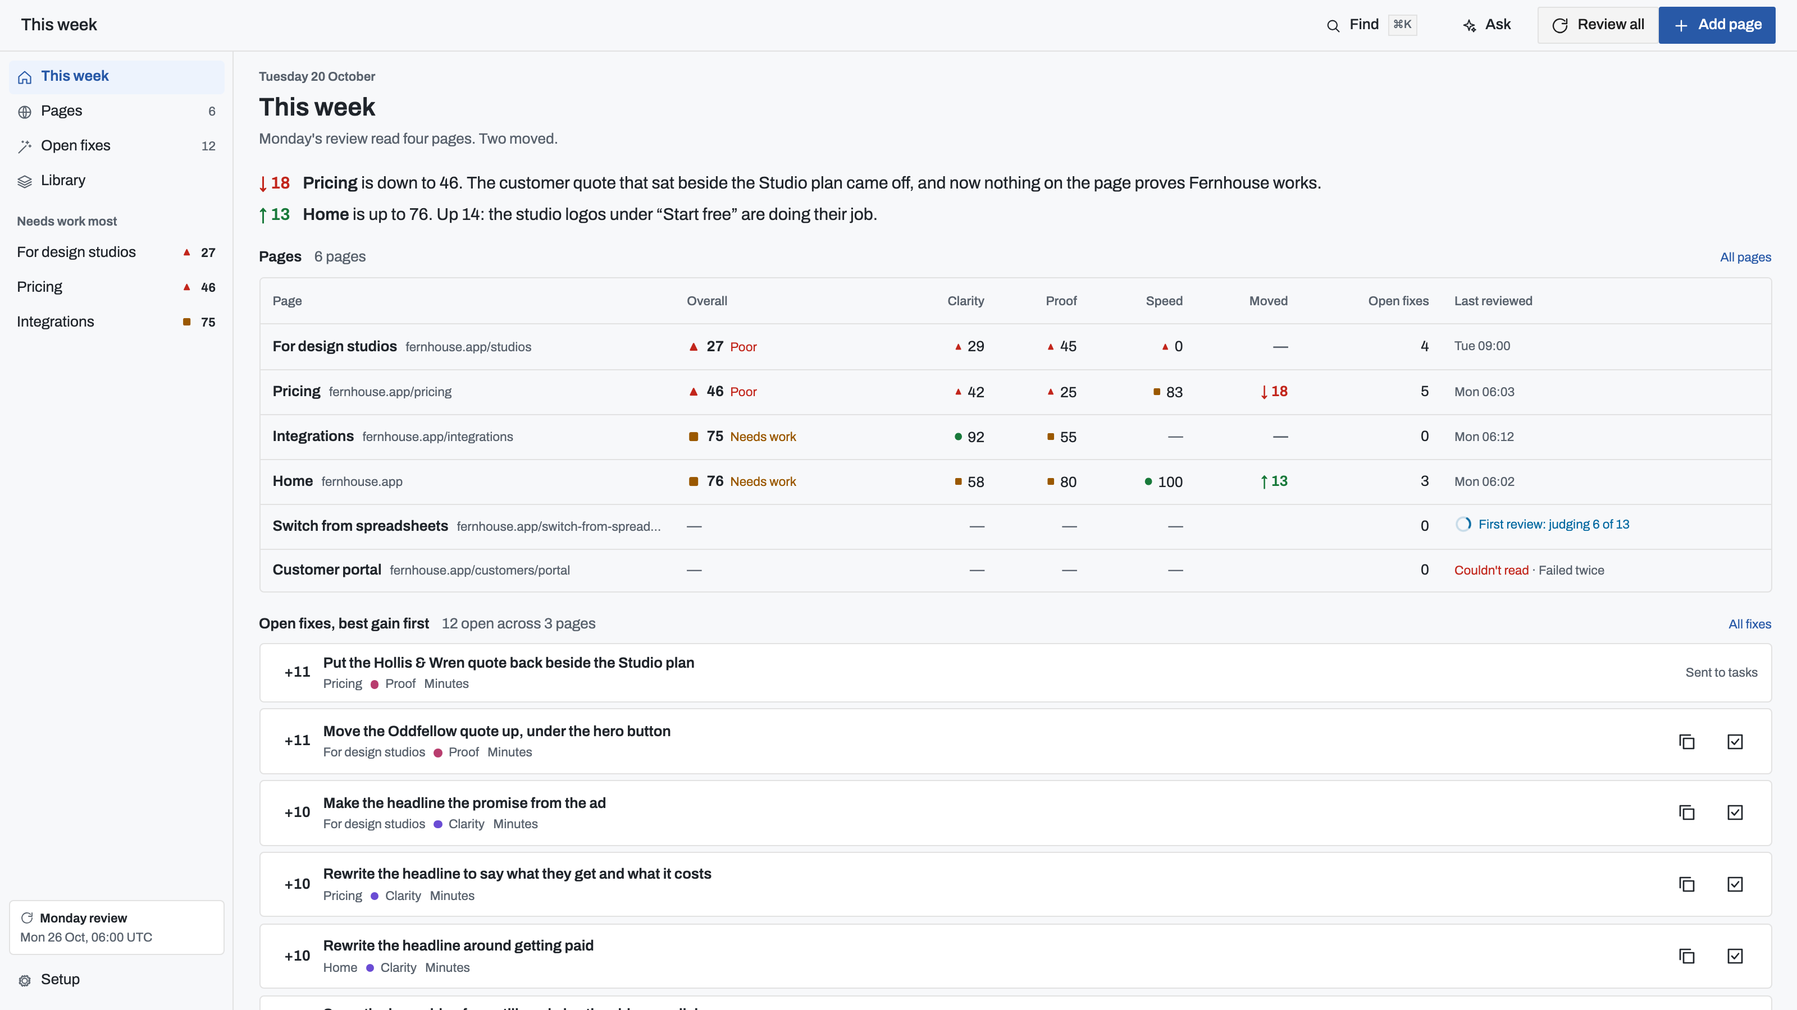
Task: Click the Add page button
Action: (1717, 25)
